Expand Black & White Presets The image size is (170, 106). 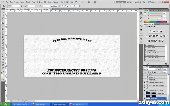tap(146, 55)
